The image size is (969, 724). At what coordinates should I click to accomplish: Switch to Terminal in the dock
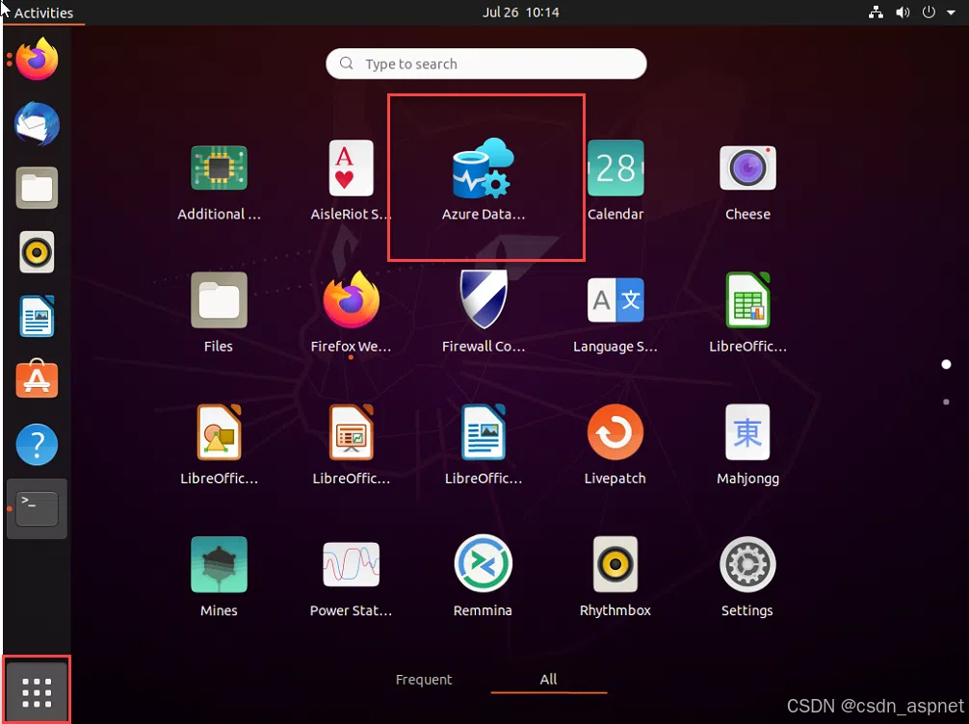[37, 508]
